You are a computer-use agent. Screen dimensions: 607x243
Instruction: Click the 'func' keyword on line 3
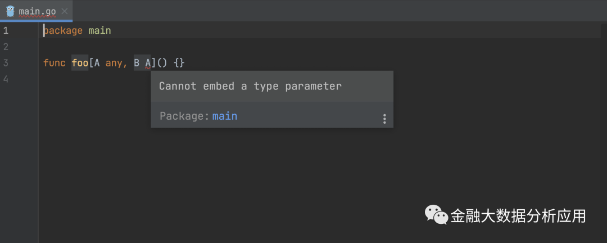pyautogui.click(x=55, y=63)
